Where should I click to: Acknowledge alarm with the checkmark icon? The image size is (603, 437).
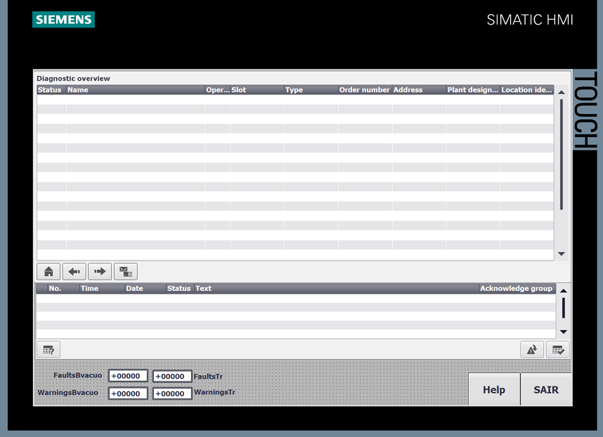(558, 349)
